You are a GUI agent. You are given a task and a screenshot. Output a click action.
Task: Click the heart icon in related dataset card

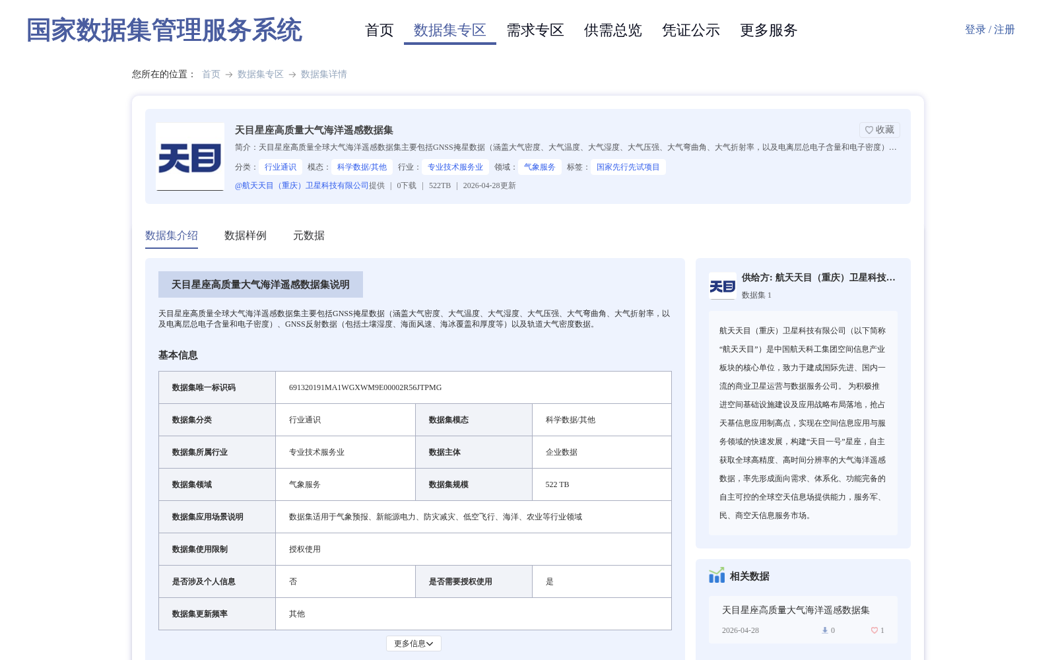(x=874, y=630)
